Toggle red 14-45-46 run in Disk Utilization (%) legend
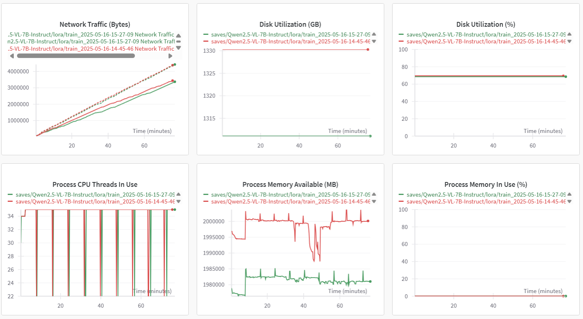The height and width of the screenshot is (319, 583). (486, 41)
